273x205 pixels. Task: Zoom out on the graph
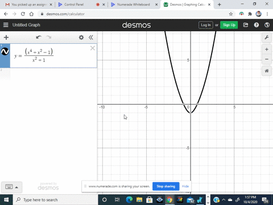click(x=267, y=59)
